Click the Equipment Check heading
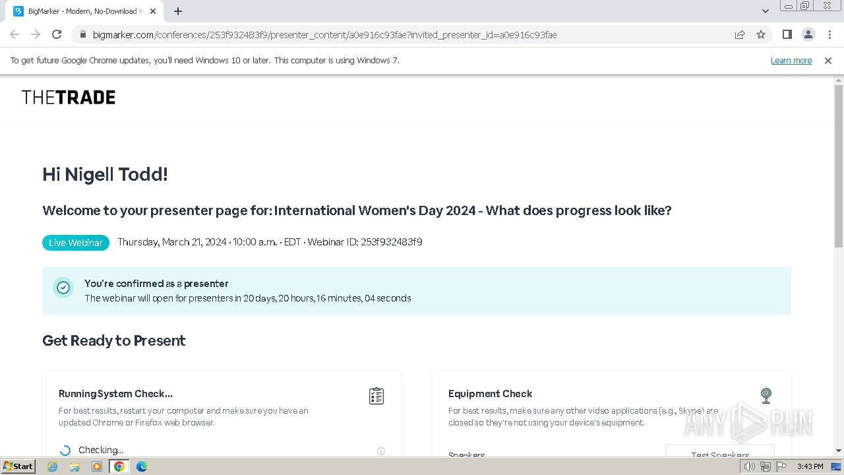This screenshot has height=475, width=844. [x=490, y=394]
